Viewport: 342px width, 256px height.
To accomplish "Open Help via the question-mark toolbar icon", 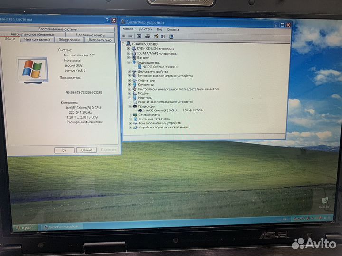I will [x=156, y=37].
